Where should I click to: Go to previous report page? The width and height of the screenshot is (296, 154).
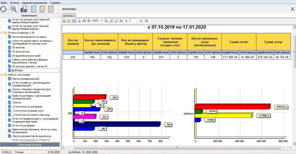(x=126, y=21)
